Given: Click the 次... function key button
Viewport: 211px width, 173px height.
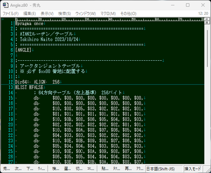Looking at the screenshot, I should (x=18, y=169).
